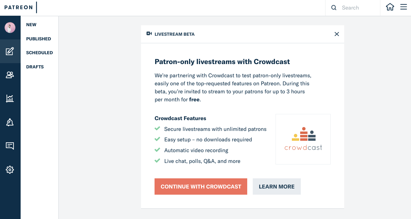Open the Income chart icon
The width and height of the screenshot is (411, 219).
click(10, 99)
